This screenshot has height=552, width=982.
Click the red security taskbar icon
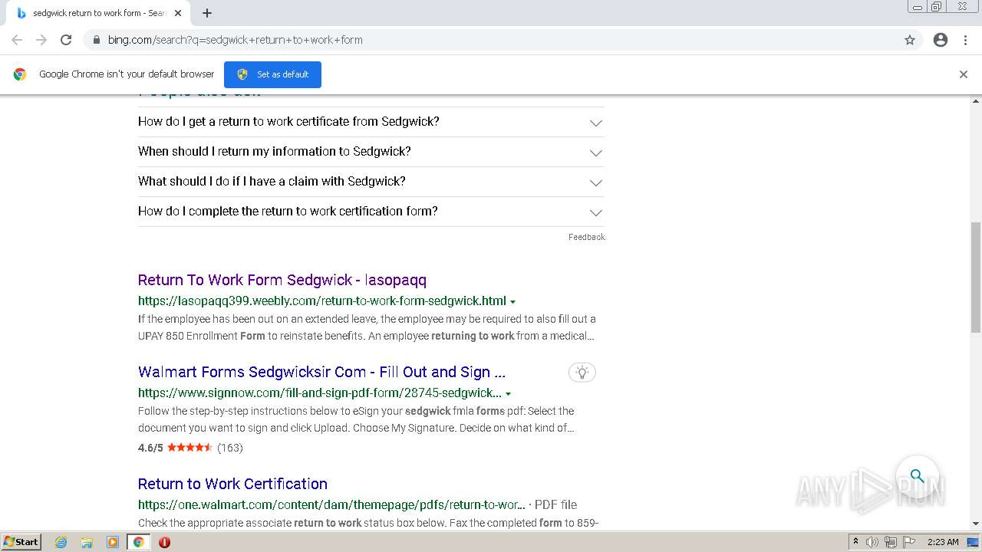pyautogui.click(x=164, y=542)
